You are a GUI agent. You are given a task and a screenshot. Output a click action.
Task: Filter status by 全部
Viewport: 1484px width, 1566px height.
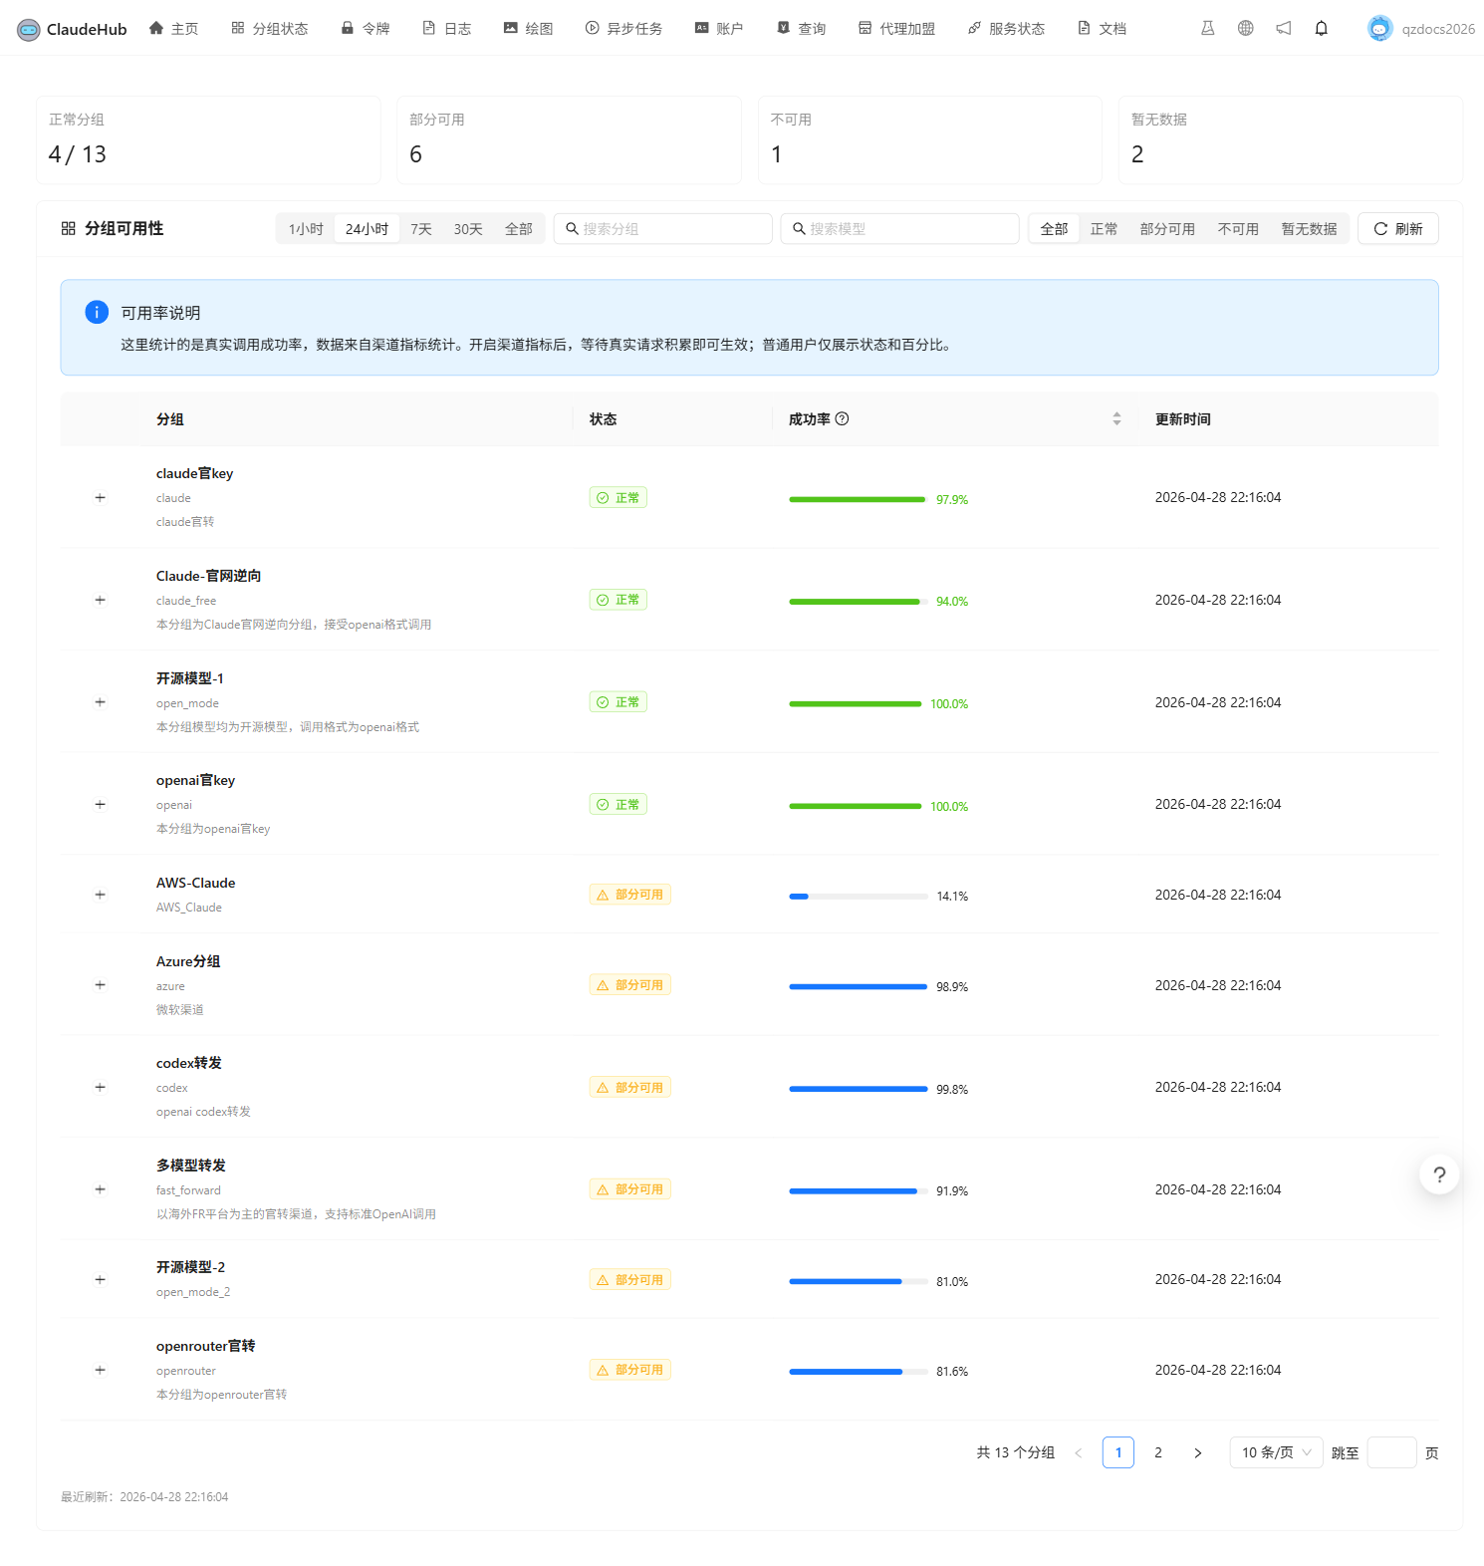click(x=1054, y=229)
